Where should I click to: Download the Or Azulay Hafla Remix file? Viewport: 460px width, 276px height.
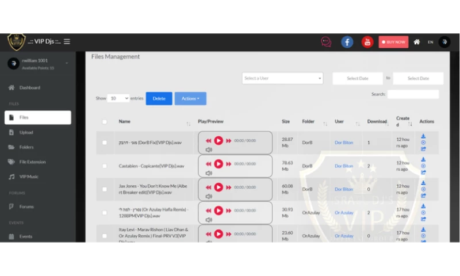click(423, 206)
